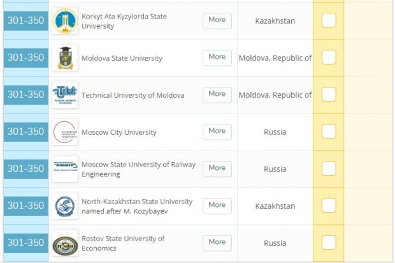Viewport: 395px width, 263px height.
Task: Select Moldova State University compare checkbox
Action: 329,57
